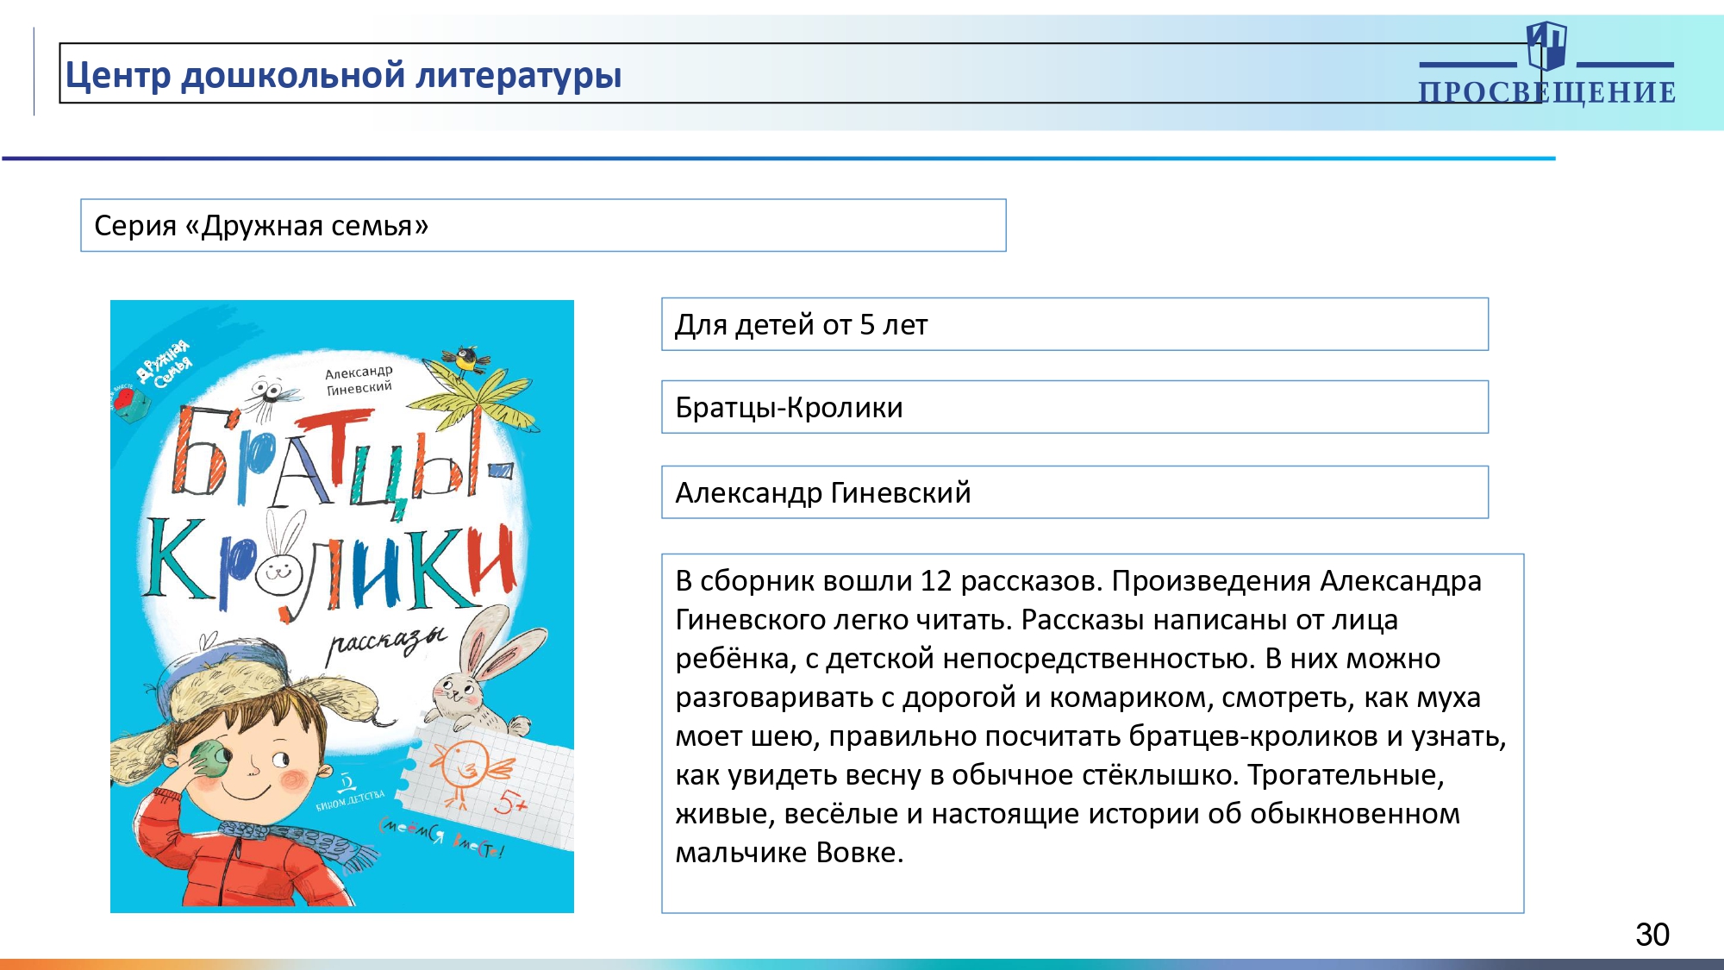
Task: Select the title 'Центр дошкольной литературы'
Action: (x=343, y=75)
